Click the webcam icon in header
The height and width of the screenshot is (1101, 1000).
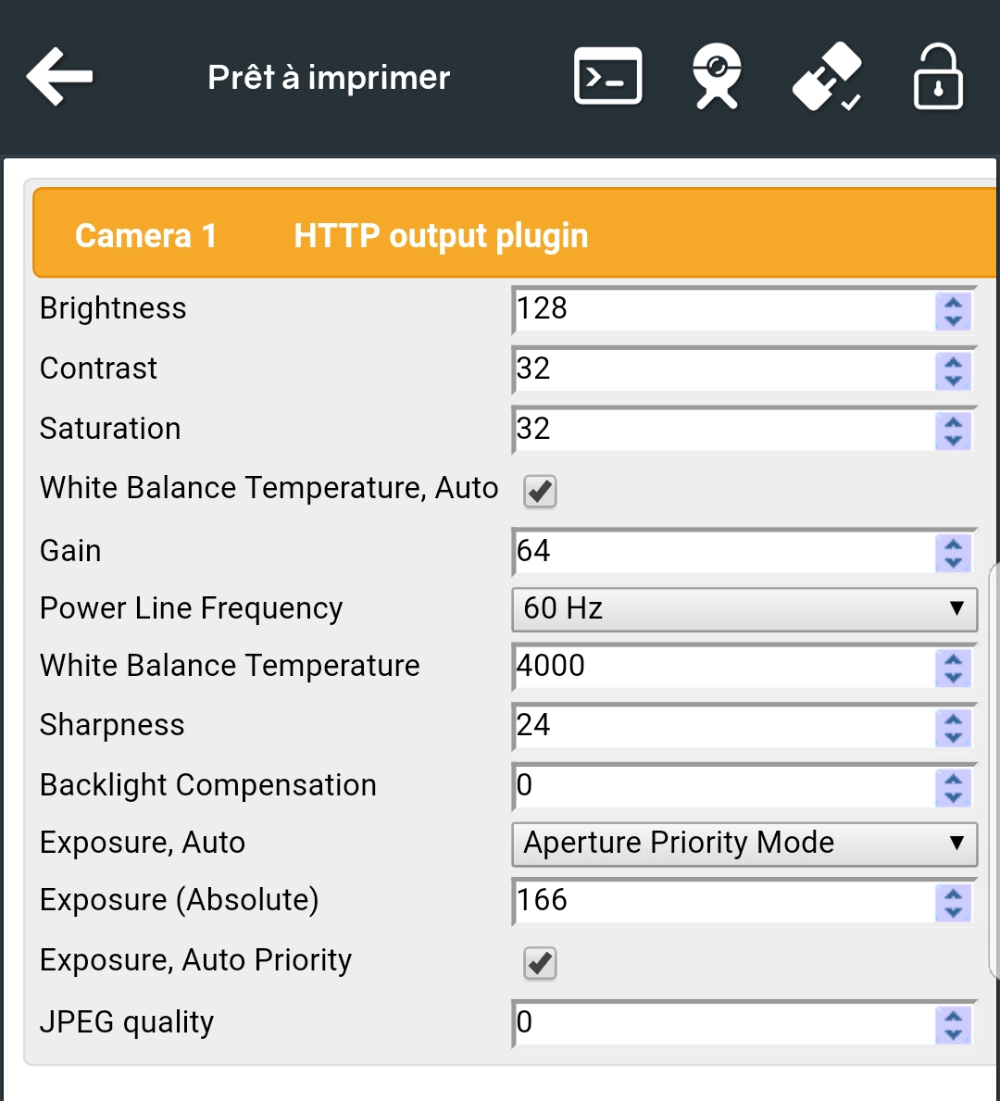point(717,77)
